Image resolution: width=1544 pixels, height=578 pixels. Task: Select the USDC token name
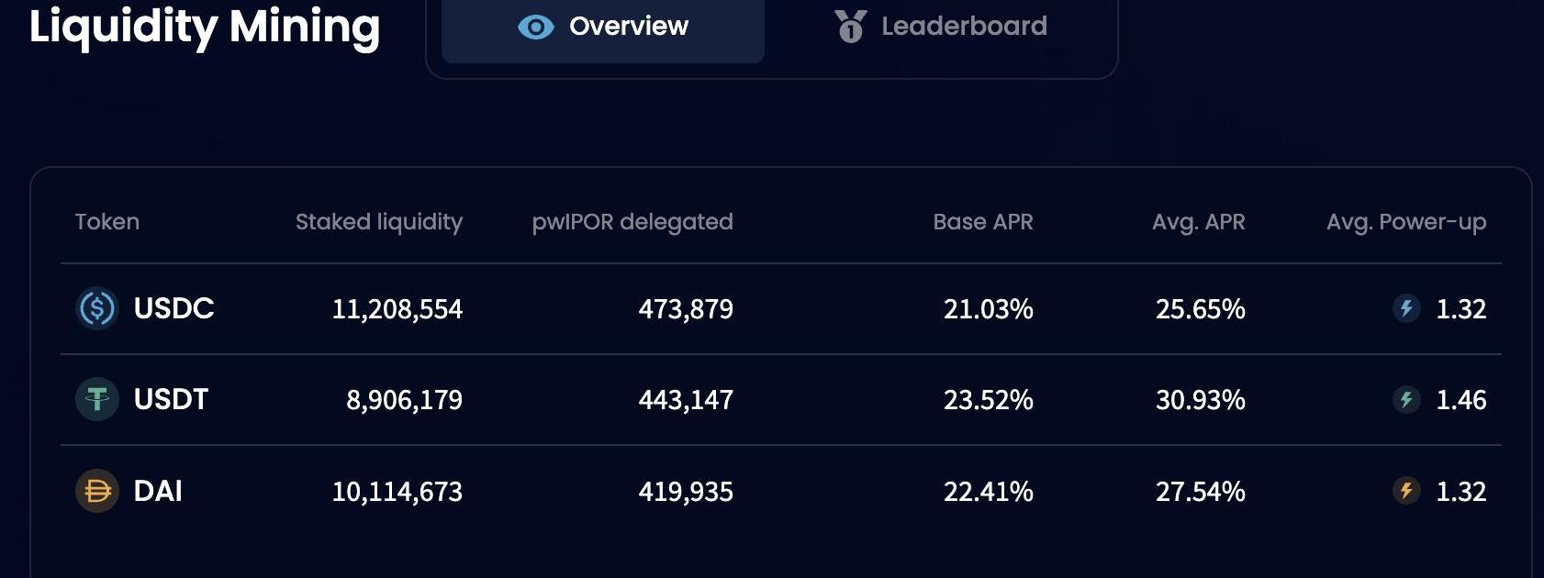coord(173,308)
